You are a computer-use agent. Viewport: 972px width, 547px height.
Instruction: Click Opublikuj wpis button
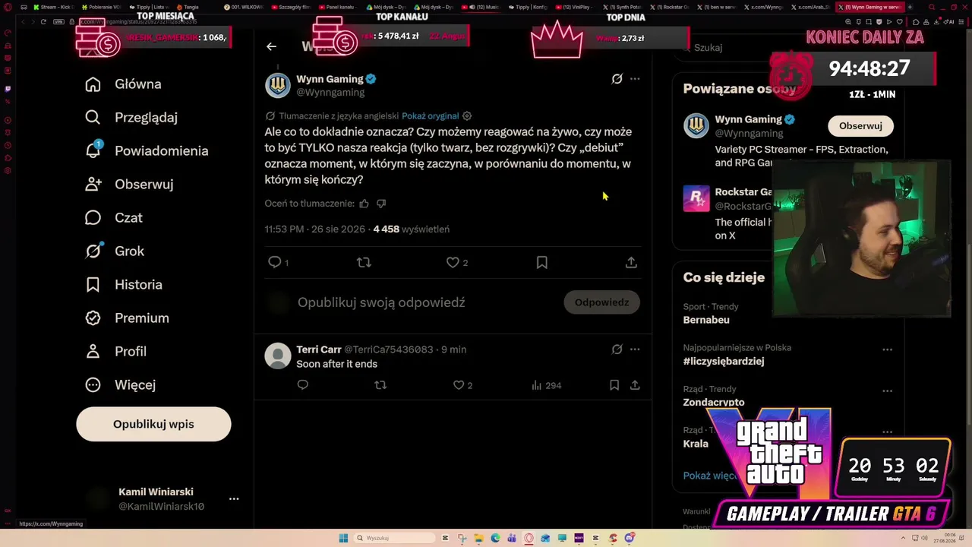click(153, 424)
